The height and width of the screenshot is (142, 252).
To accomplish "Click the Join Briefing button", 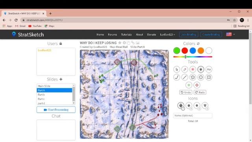I will [x=189, y=34].
